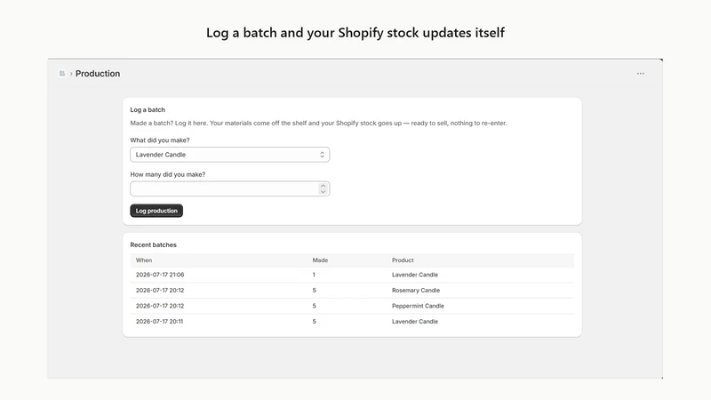Click the 20:12 timestamp in the Peppermint Candle row
Image resolution: width=711 pixels, height=400 pixels.
[x=160, y=306]
